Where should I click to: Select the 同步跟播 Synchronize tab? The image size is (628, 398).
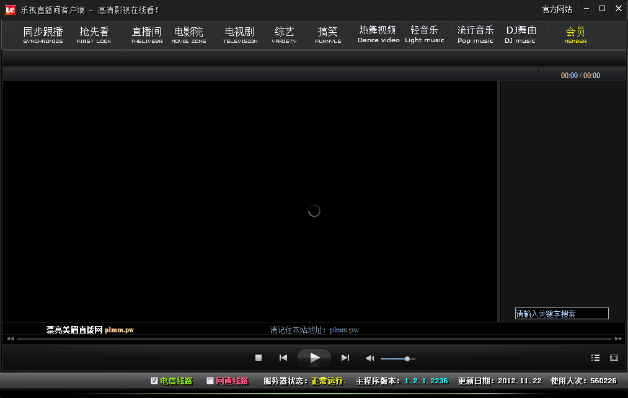(x=42, y=34)
